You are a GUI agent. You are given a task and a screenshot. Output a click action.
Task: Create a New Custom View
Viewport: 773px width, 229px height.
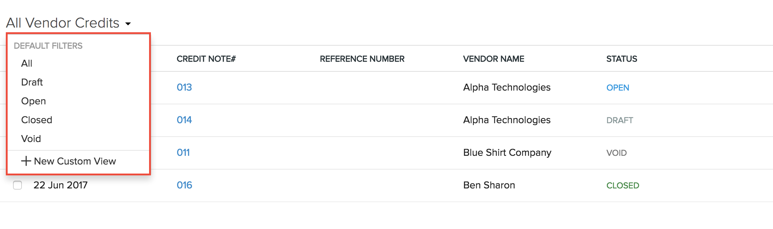pyautogui.click(x=75, y=161)
